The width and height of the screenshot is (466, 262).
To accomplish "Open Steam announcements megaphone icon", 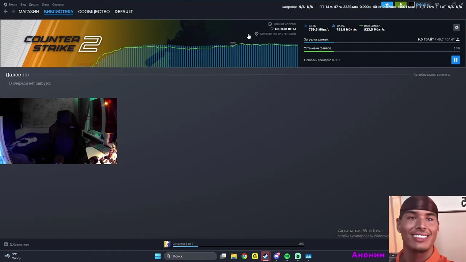I will pyautogui.click(x=387, y=5).
